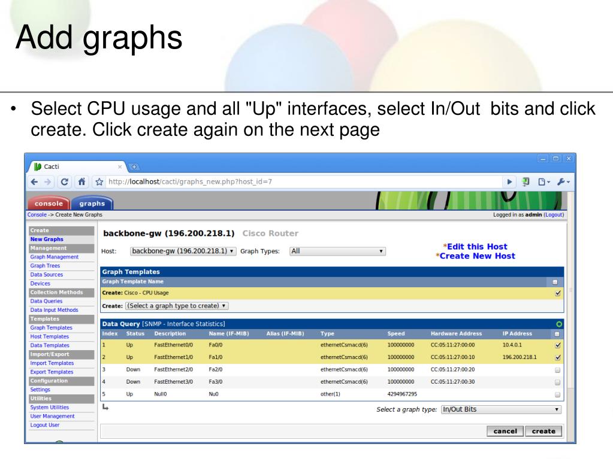Check the FastEthernet3/0 row checkbox
Image resolution: width=613 pixels, height=459 pixels.
click(557, 382)
